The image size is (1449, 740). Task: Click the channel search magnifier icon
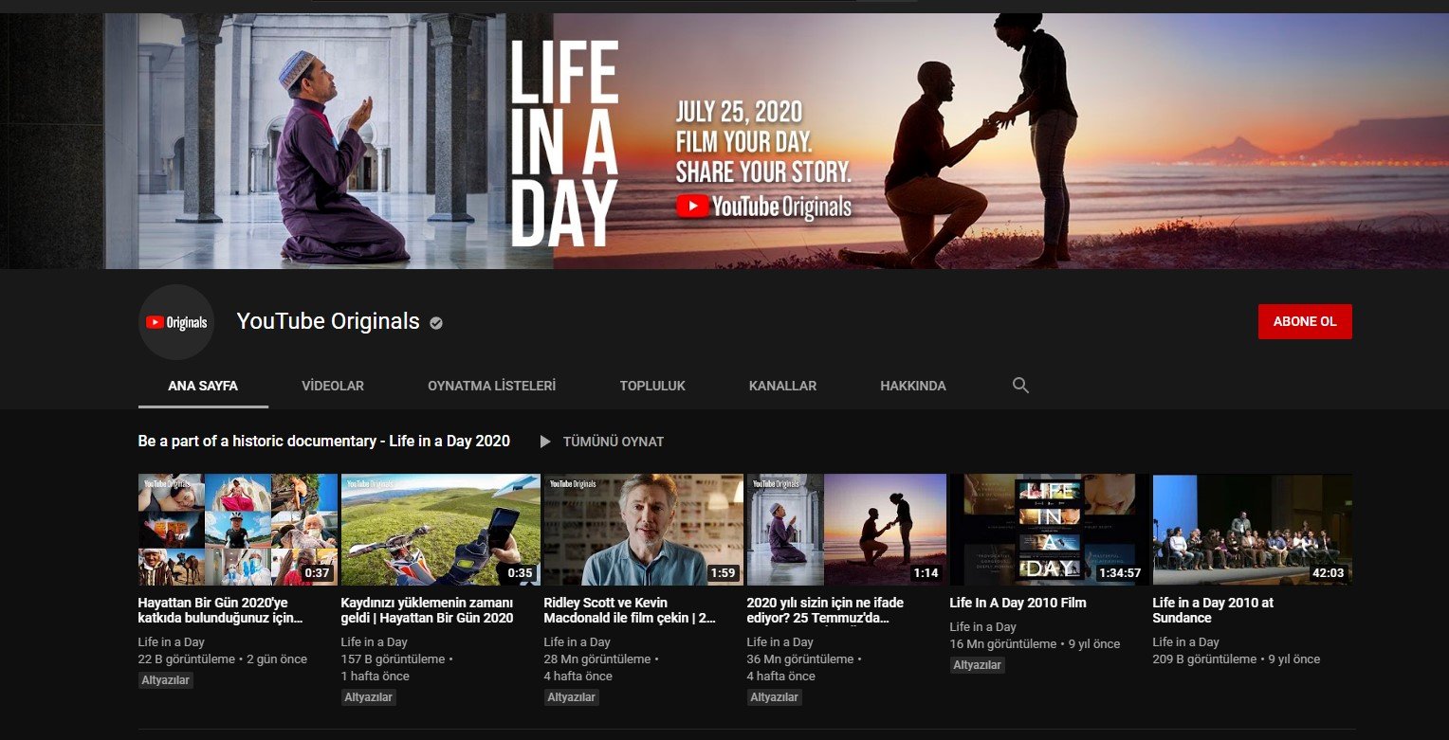point(1020,386)
